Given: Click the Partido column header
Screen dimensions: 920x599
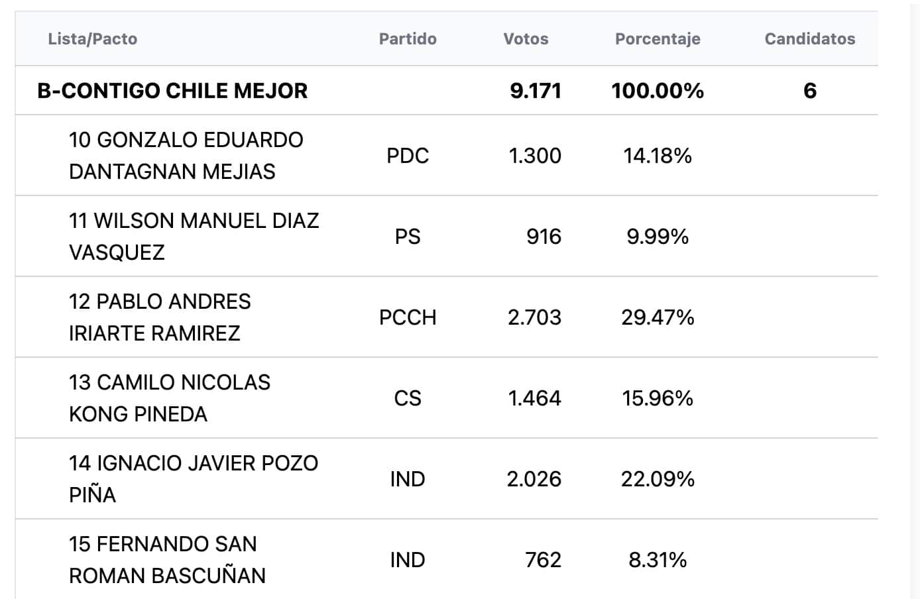Looking at the screenshot, I should pos(408,38).
